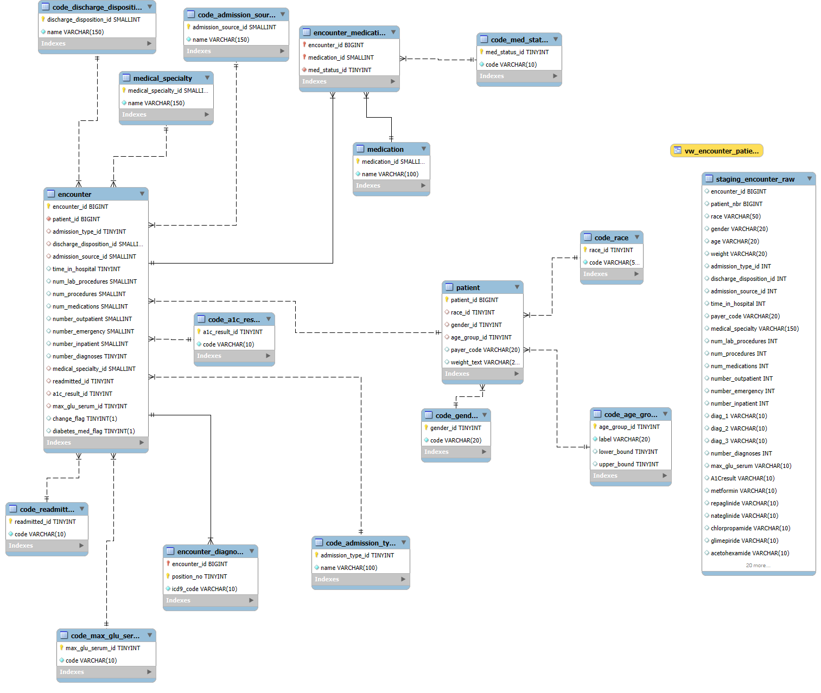Select the code_admission_ty... table title
The width and height of the screenshot is (821, 693).
tap(360, 543)
